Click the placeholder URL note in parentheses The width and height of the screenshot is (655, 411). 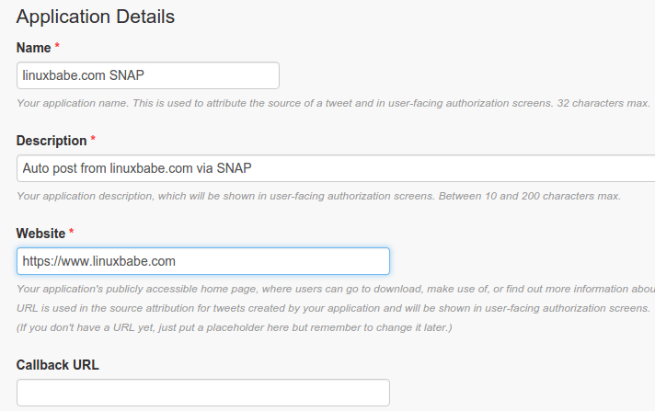[235, 327]
